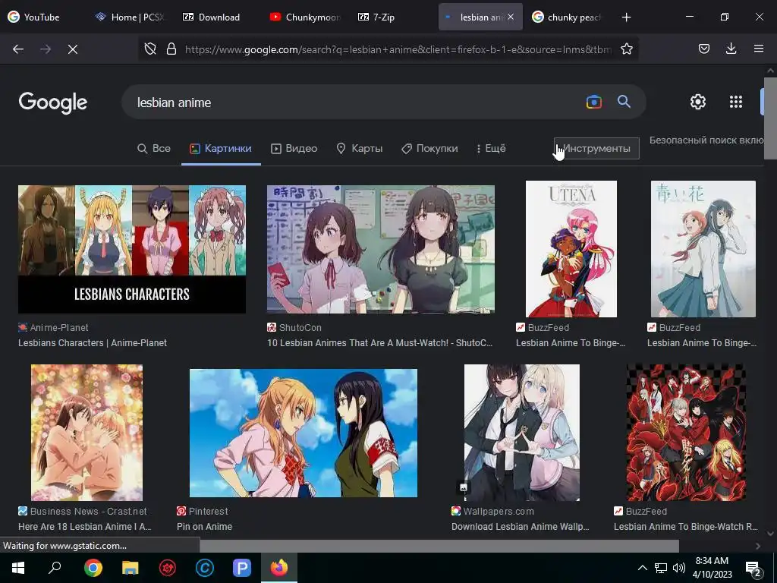Open Lesbians Characters Anime-Planet link
777x583 pixels.
92,342
